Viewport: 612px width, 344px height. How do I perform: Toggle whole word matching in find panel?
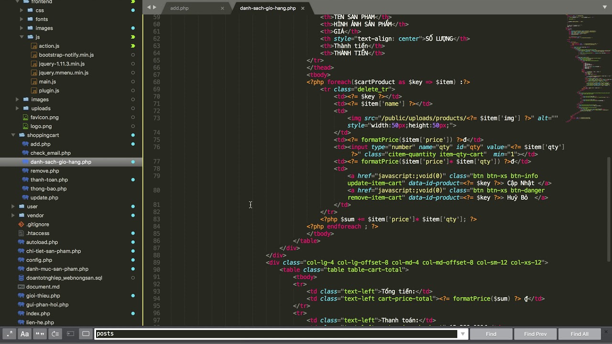(x=40, y=334)
